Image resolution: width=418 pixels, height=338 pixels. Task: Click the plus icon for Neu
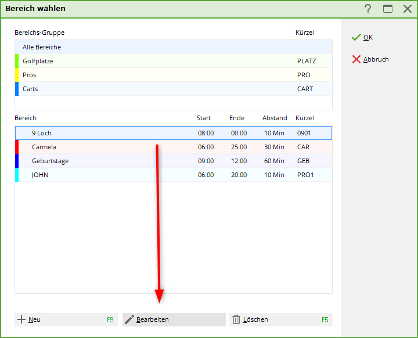(x=21, y=319)
